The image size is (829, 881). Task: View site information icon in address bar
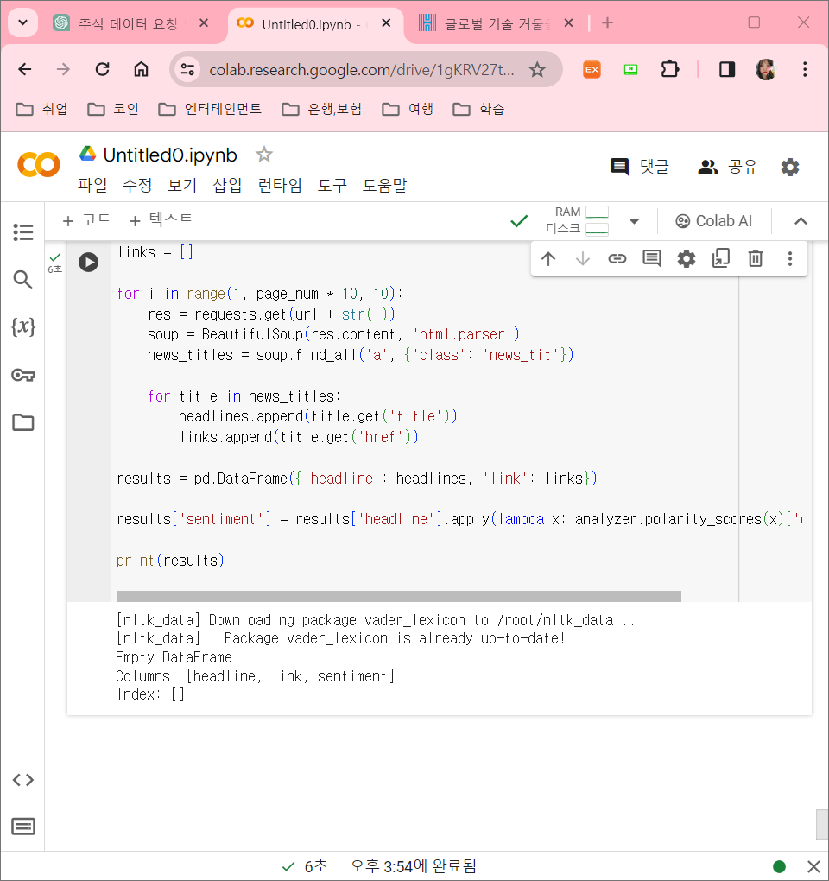[187, 70]
